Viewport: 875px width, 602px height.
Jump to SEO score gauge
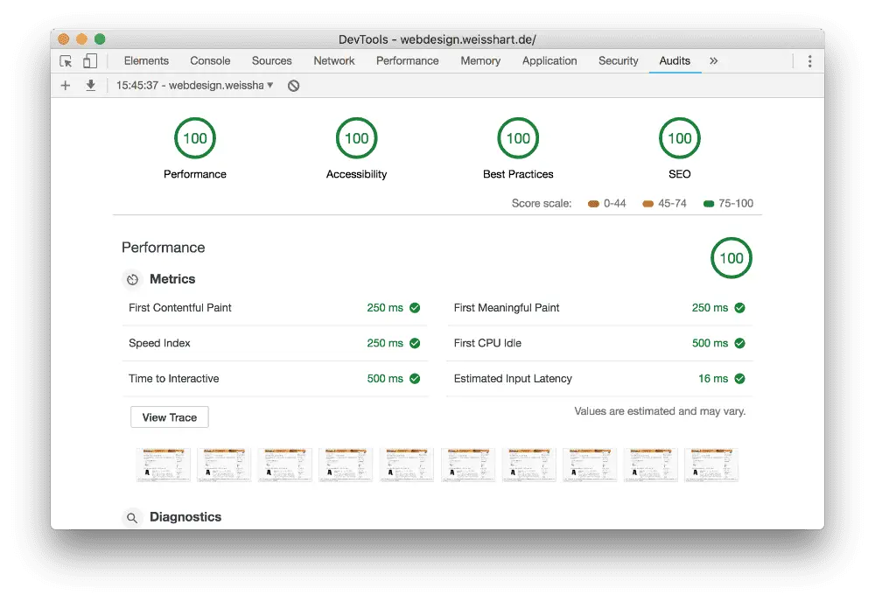pos(680,138)
